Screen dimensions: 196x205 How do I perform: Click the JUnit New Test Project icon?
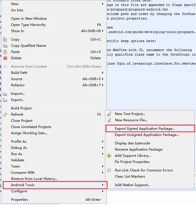point(109,114)
